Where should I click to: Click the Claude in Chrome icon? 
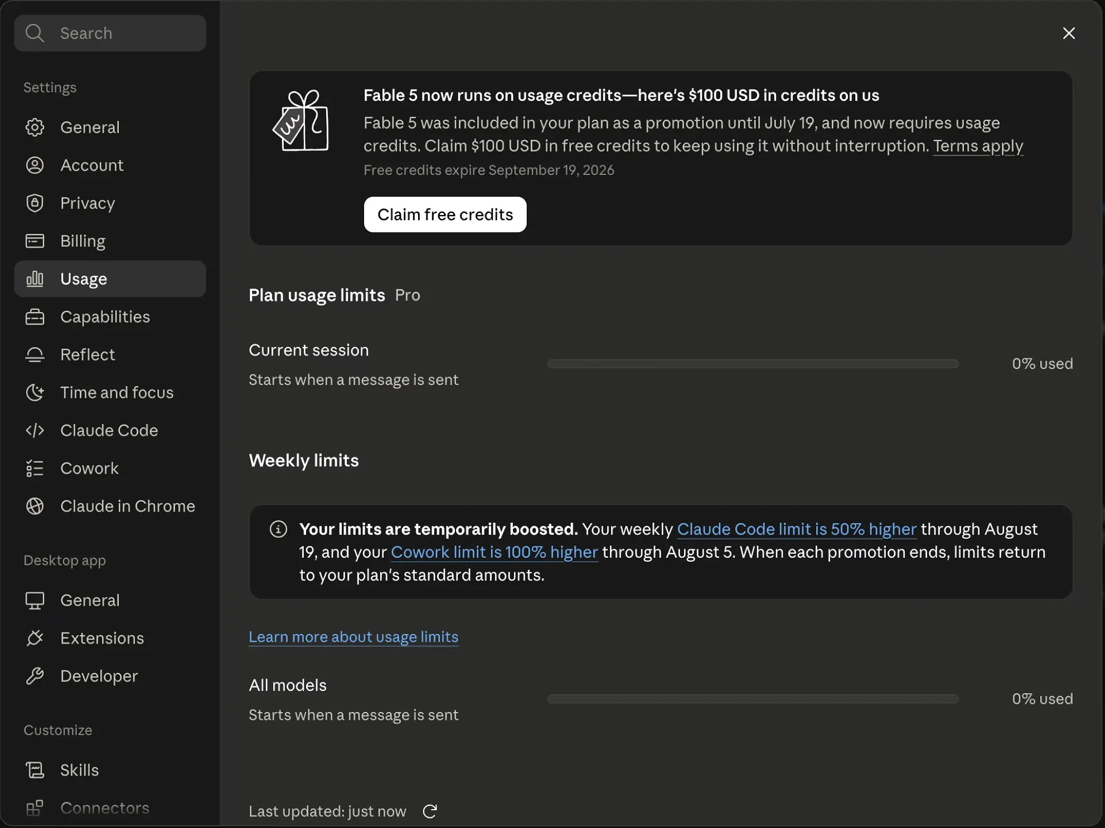[35, 506]
